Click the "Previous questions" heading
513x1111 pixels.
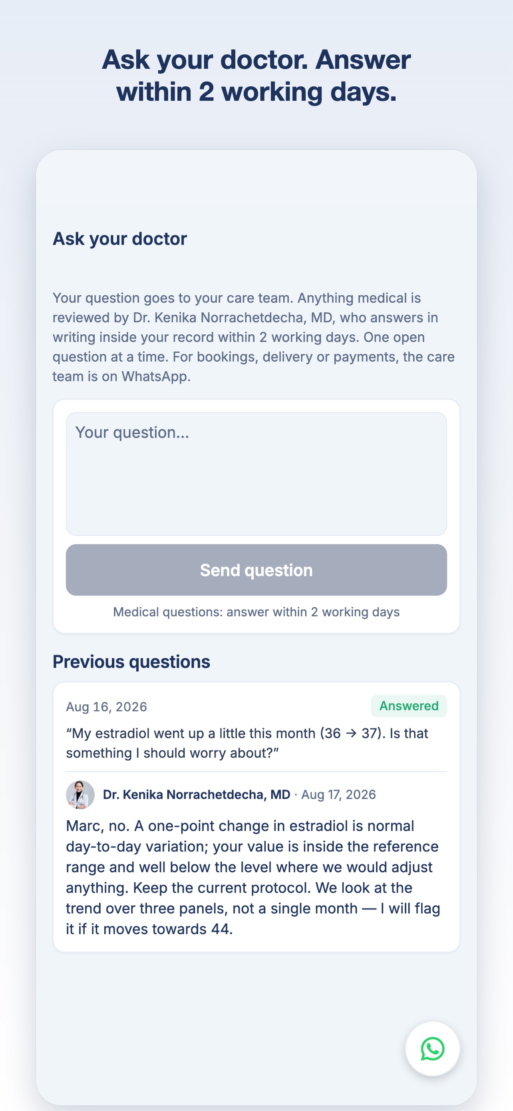pos(131,661)
